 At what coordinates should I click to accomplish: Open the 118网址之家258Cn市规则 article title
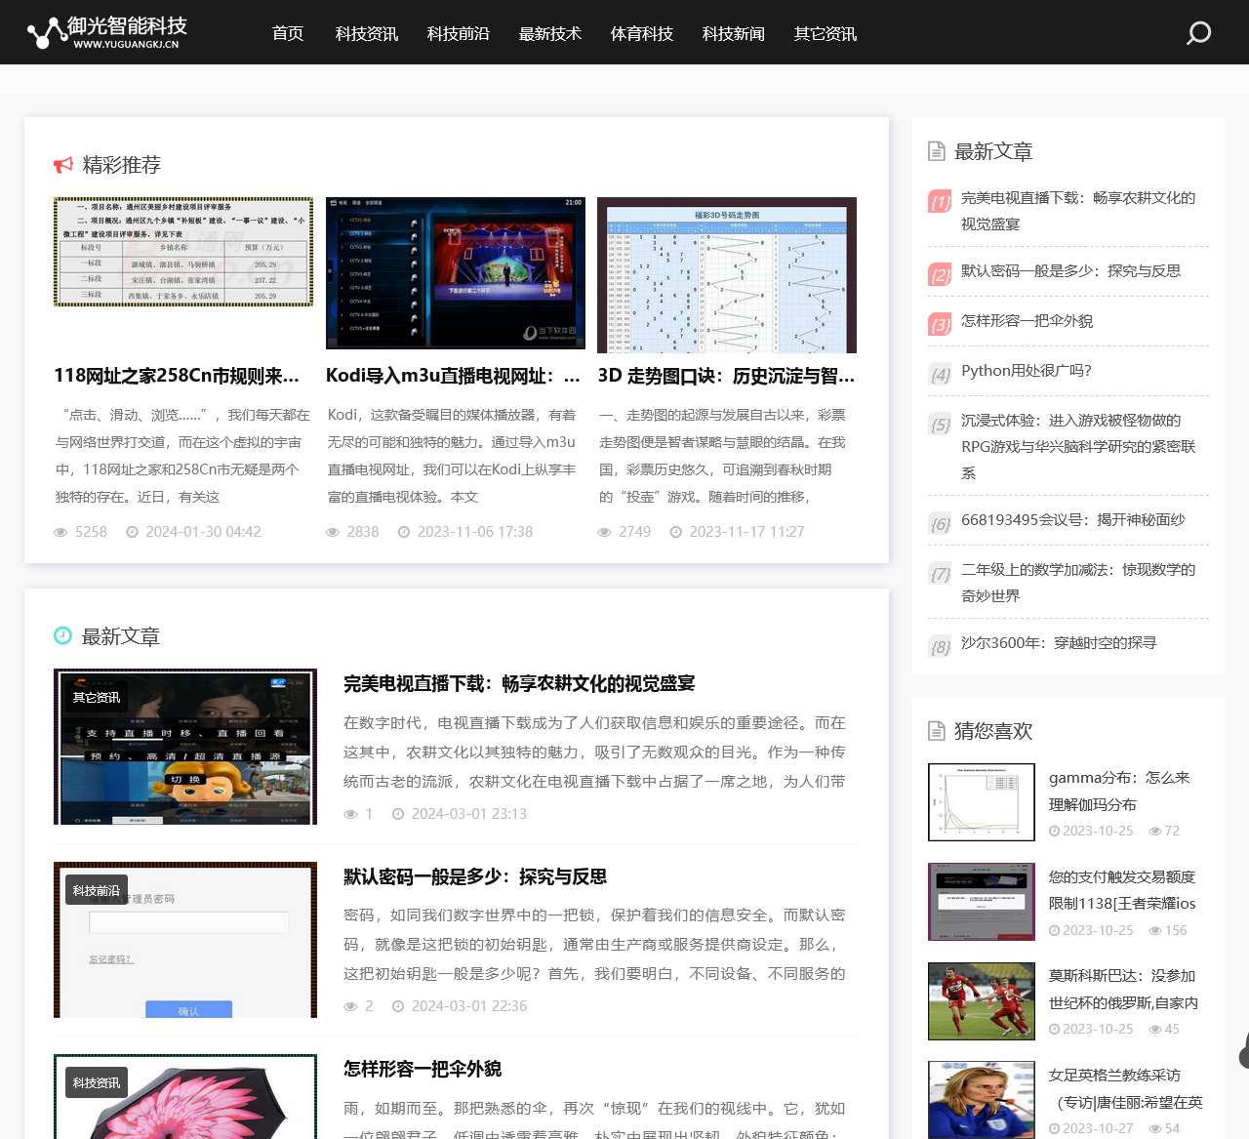[177, 376]
